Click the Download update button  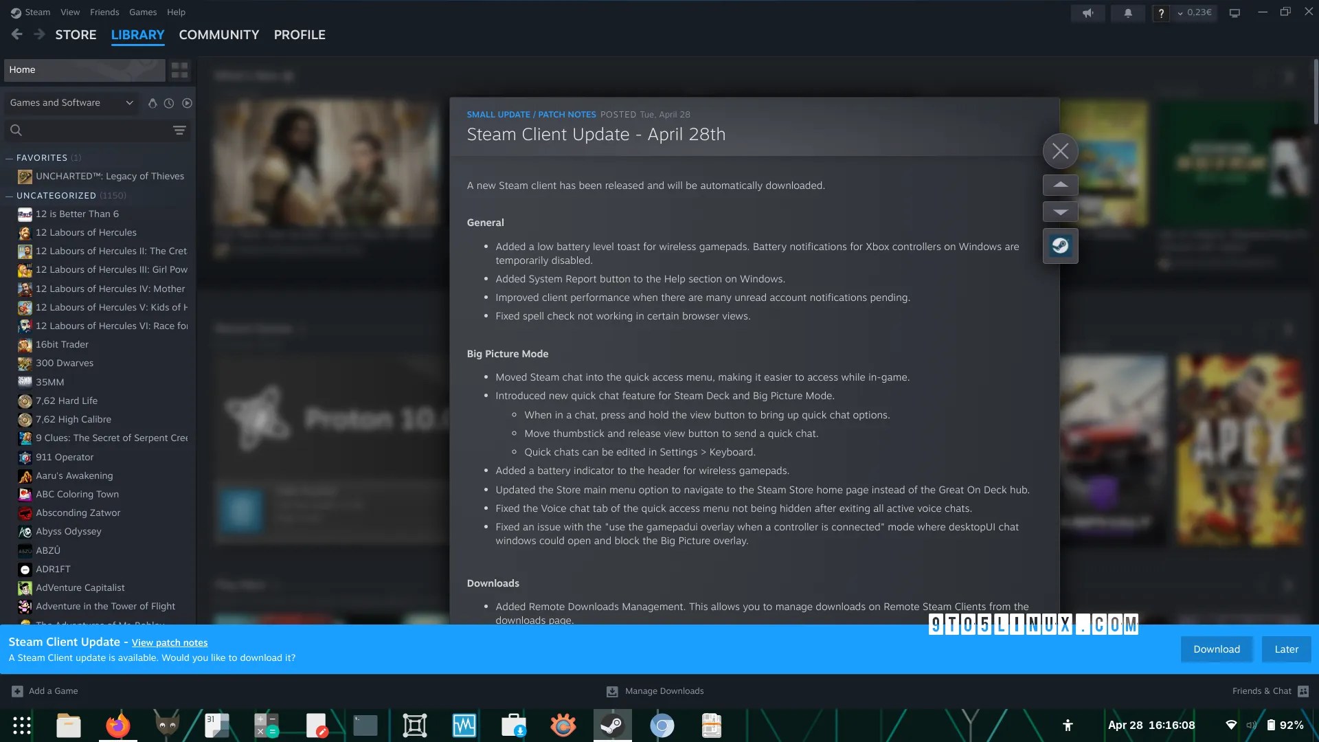pyautogui.click(x=1217, y=649)
